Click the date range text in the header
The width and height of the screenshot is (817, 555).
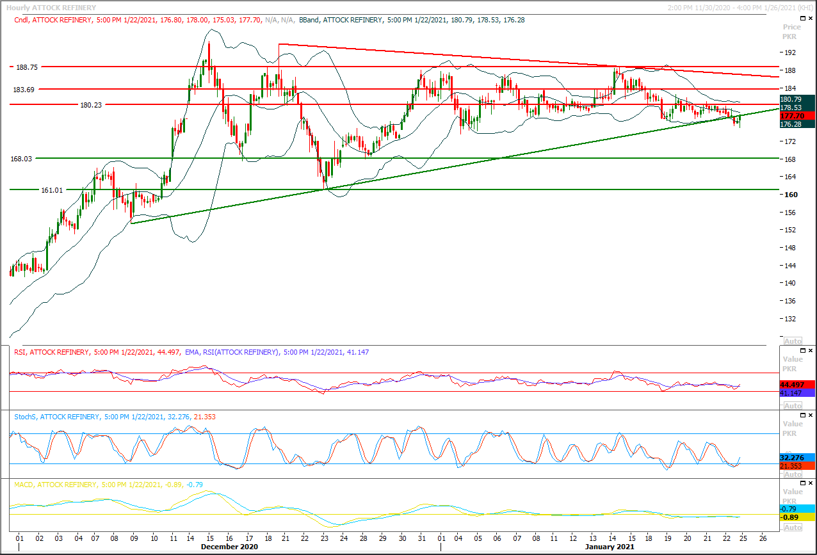pyautogui.click(x=740, y=8)
